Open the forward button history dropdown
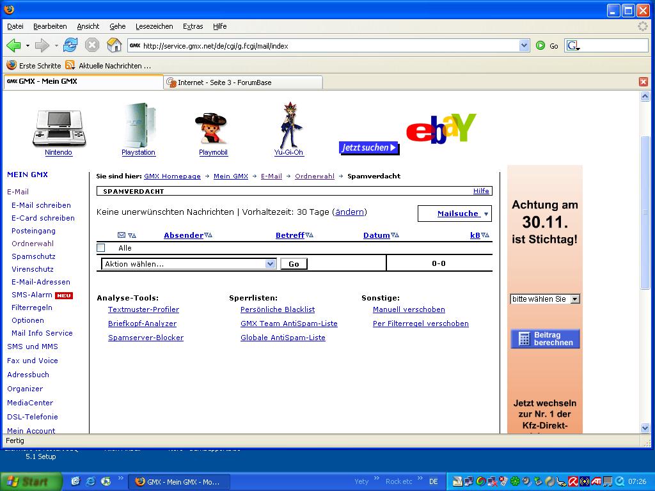Viewport: 655px width, 491px height. point(56,45)
